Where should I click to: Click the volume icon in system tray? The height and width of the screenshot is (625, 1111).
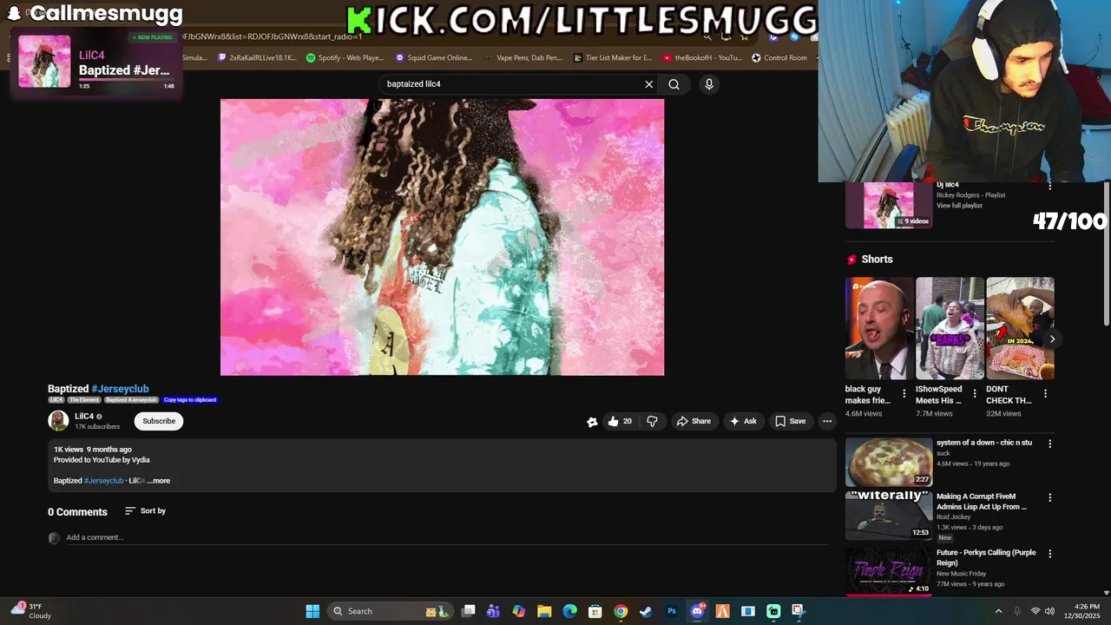coord(1049,611)
